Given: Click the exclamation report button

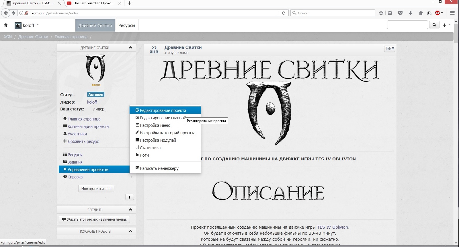Looking at the screenshot, I should pos(130,197).
